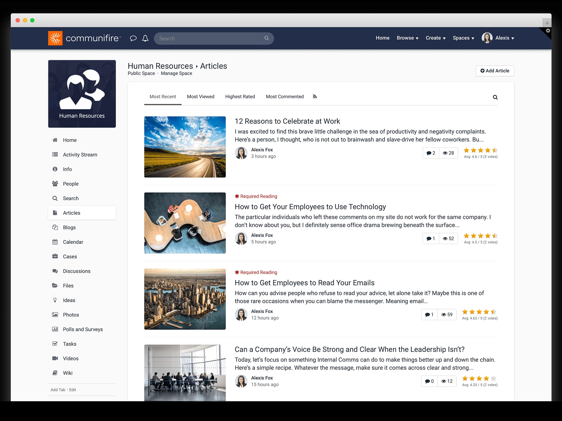
Task: Expand the Browse dropdown menu
Action: (x=407, y=38)
